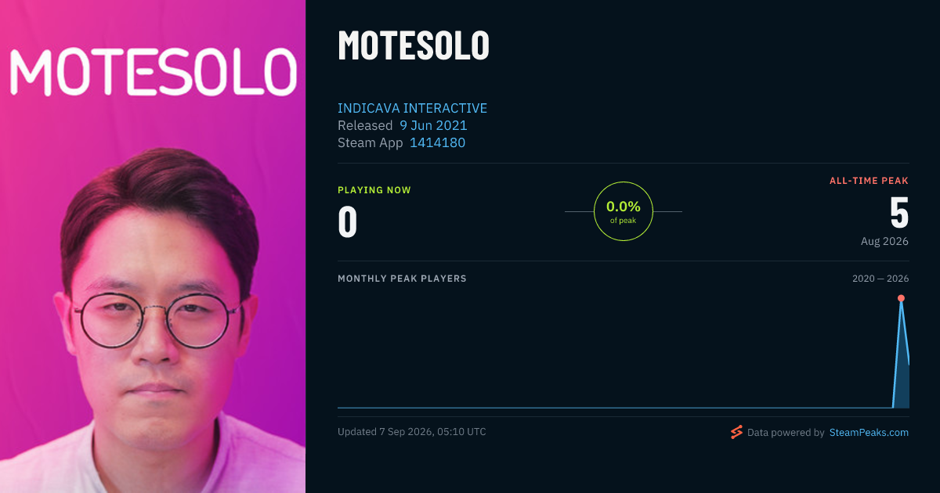
Task: Click the Updated 7 Sep 2026 timestamp
Action: [x=412, y=432]
